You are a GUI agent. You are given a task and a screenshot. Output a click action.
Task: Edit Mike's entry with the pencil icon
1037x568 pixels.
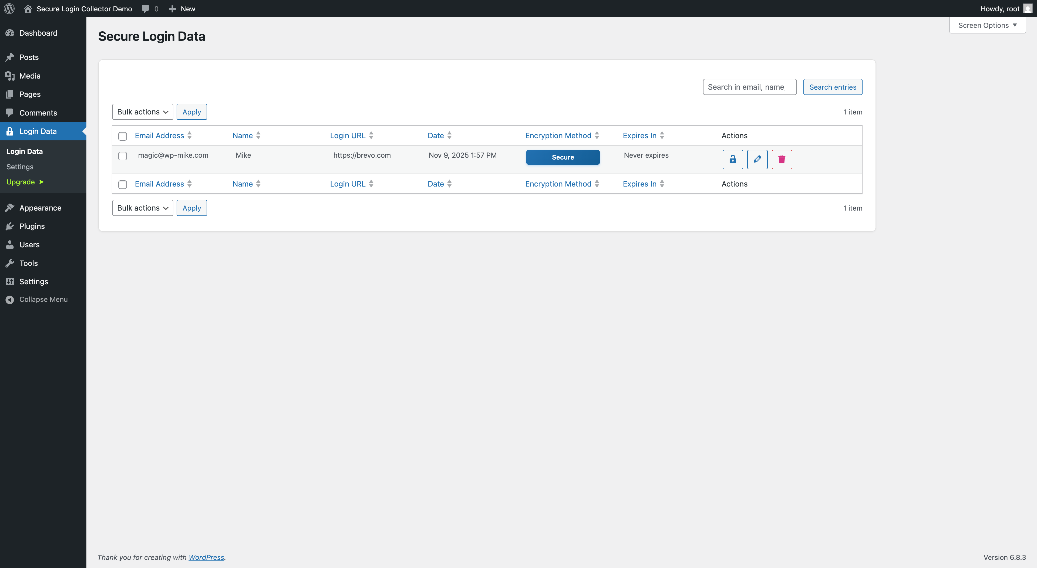click(x=757, y=159)
